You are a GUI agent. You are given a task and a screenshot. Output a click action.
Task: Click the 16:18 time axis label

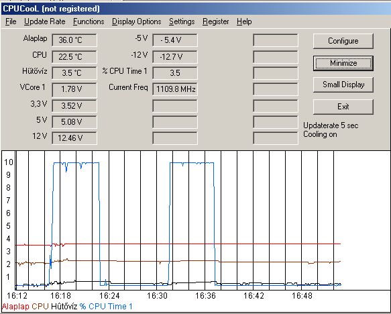60,296
